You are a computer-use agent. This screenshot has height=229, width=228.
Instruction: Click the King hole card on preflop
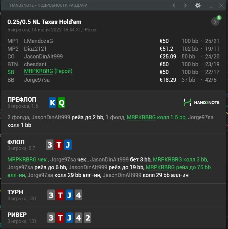(52, 102)
